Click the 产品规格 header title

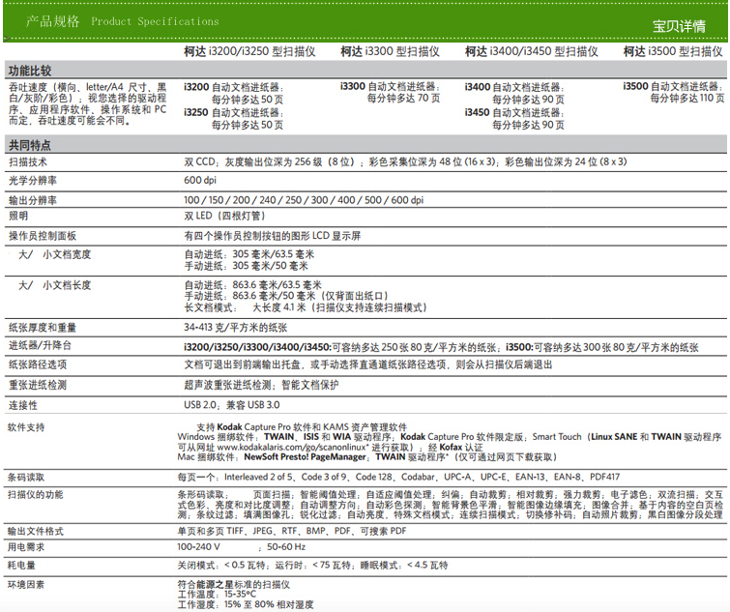coord(52,21)
